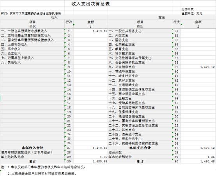Select the 金额单位：万元 cell
Viewport: 216px width, 176px height.
pos(198,13)
